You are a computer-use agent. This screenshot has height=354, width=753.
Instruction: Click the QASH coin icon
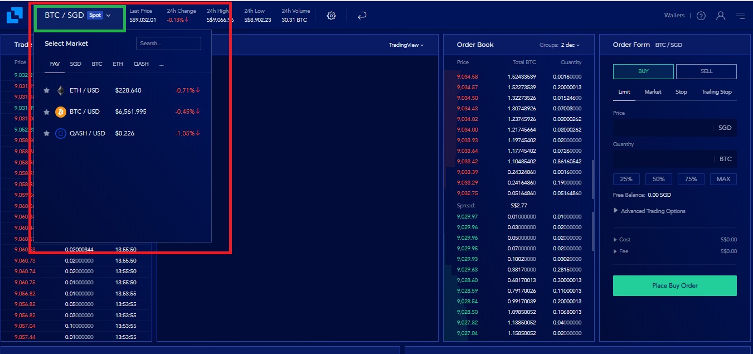tap(61, 134)
